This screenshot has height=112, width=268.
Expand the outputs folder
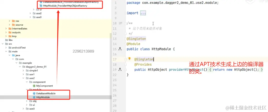tap(6, 33)
